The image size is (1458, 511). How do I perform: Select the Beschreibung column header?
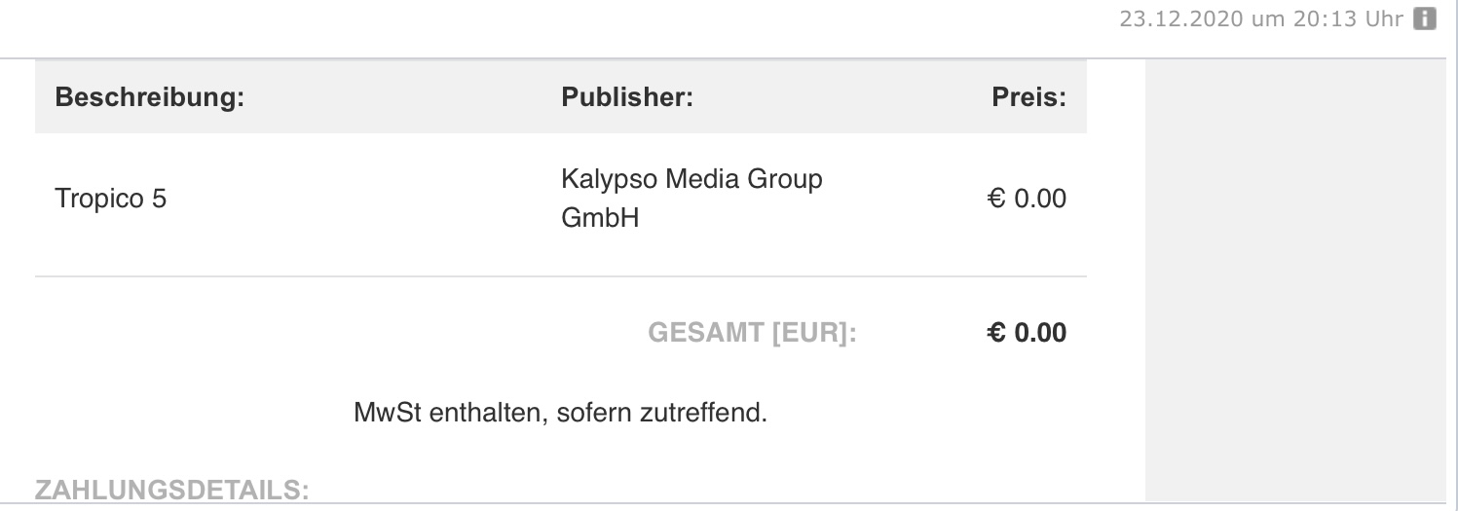point(149,97)
